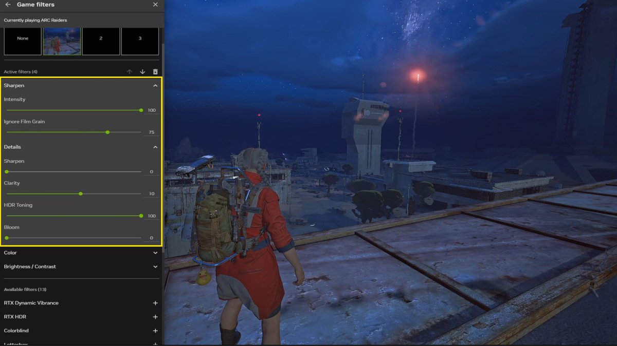This screenshot has width=617, height=346.
Task: Adjust the Bloom slider
Action: tap(74, 238)
